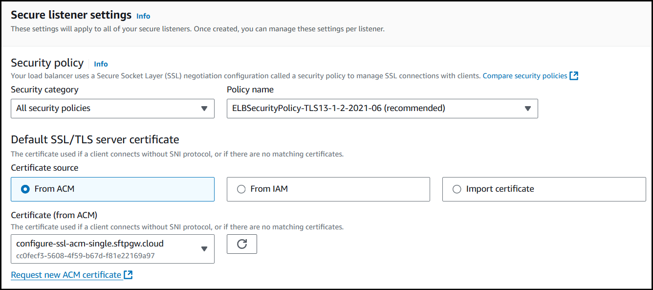This screenshot has width=653, height=290.
Task: Select the From IAM radio button
Action: click(x=241, y=189)
